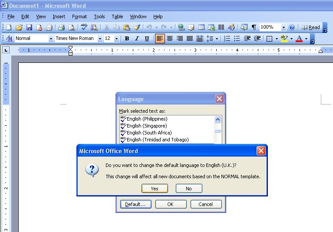Select English (Singapore) in language list

tap(147, 126)
